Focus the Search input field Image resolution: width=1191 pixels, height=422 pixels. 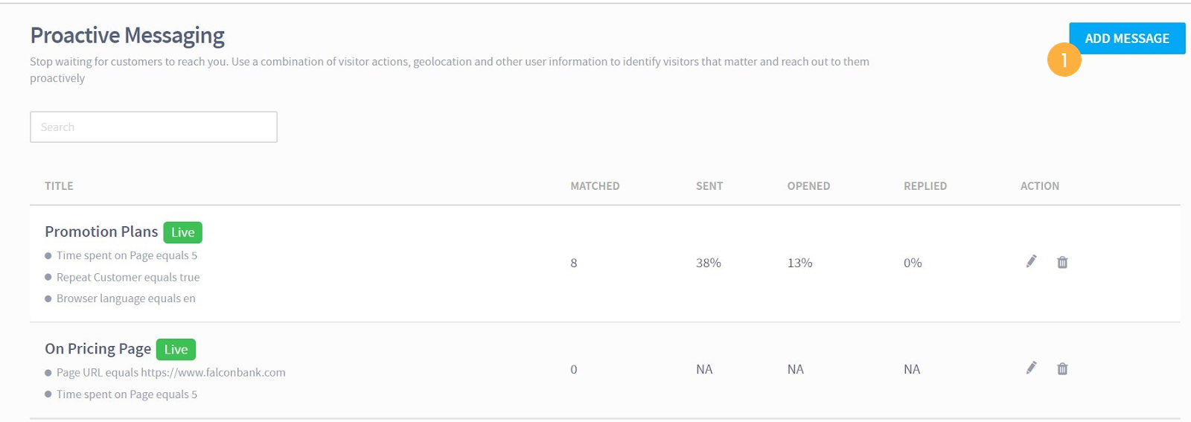pos(153,127)
